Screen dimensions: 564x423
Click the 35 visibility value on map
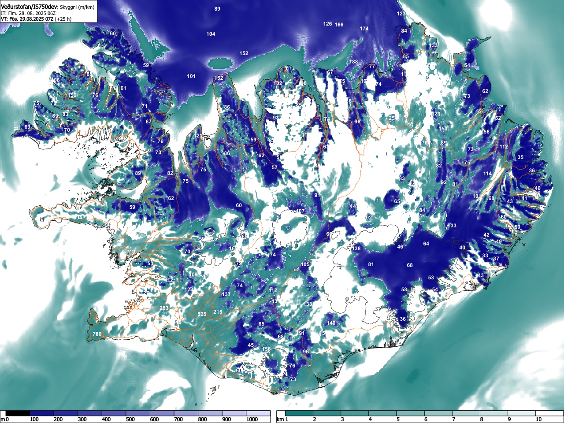tap(520, 157)
